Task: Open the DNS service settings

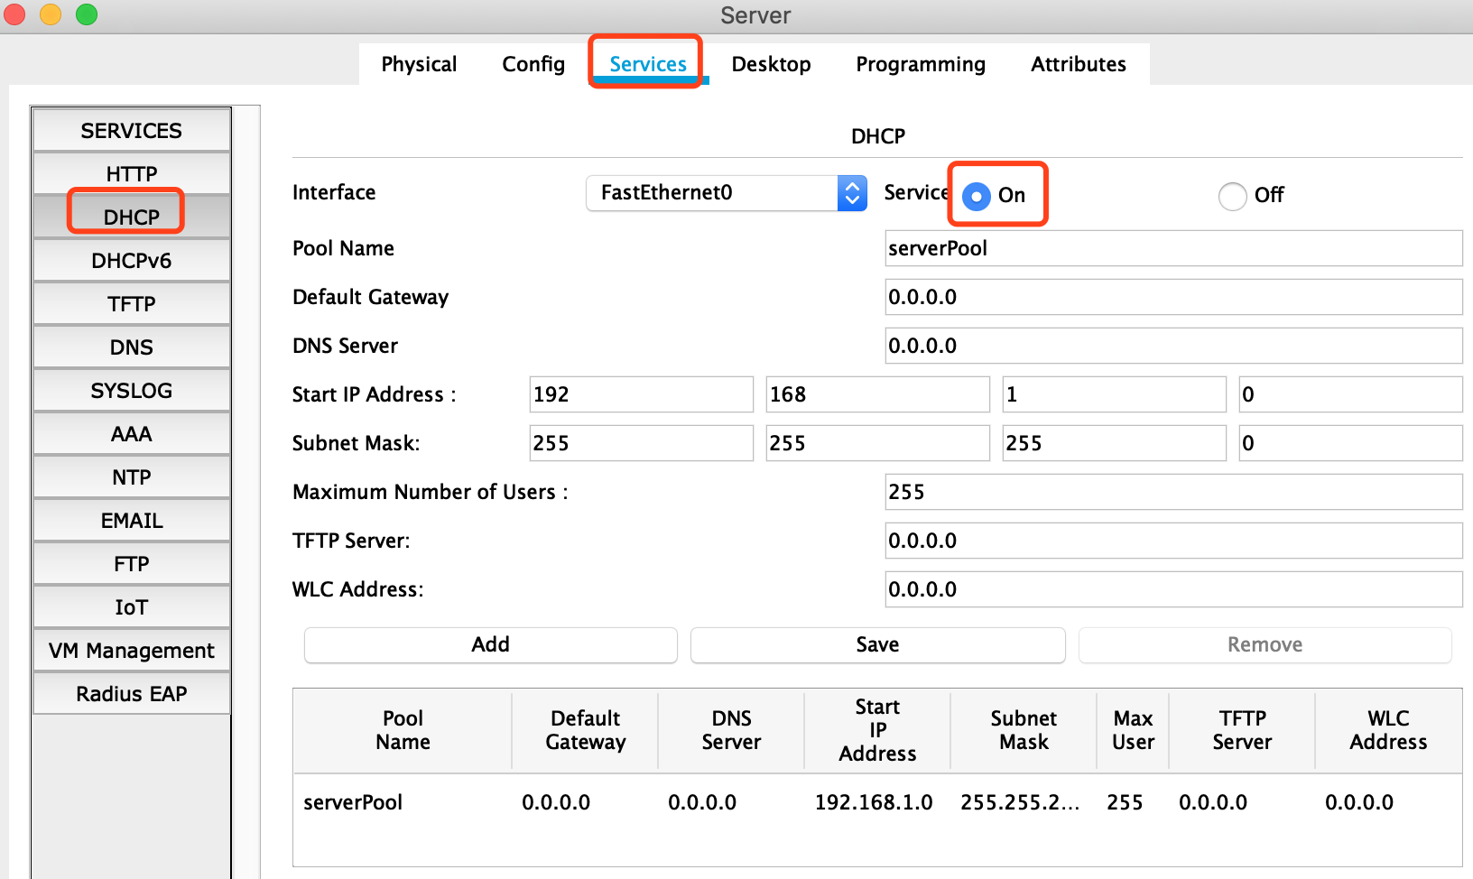Action: click(132, 347)
